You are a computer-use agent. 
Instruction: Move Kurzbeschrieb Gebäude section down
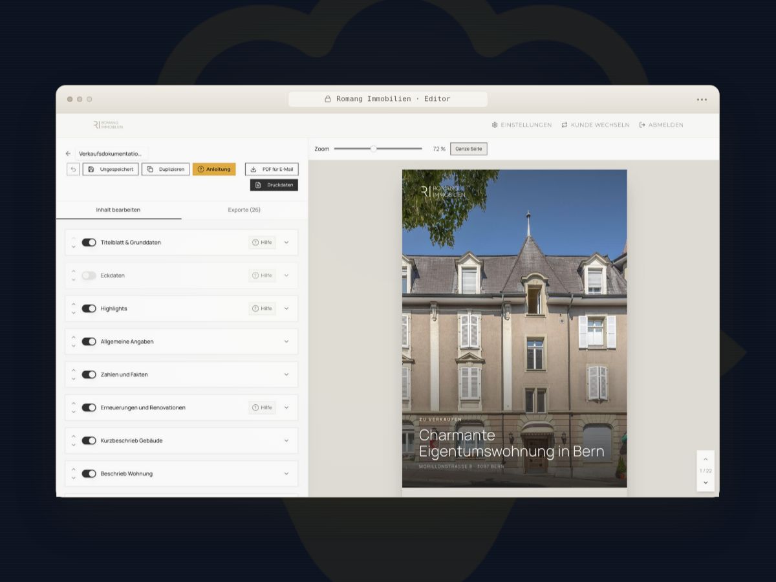(74, 444)
